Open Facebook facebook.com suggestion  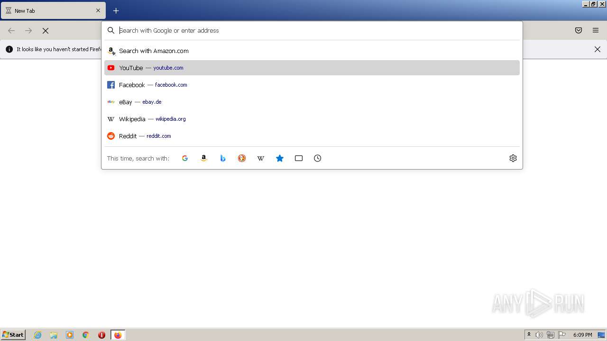[312, 85]
